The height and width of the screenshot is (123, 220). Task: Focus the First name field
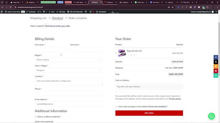pyautogui.click(x=51, y=49)
